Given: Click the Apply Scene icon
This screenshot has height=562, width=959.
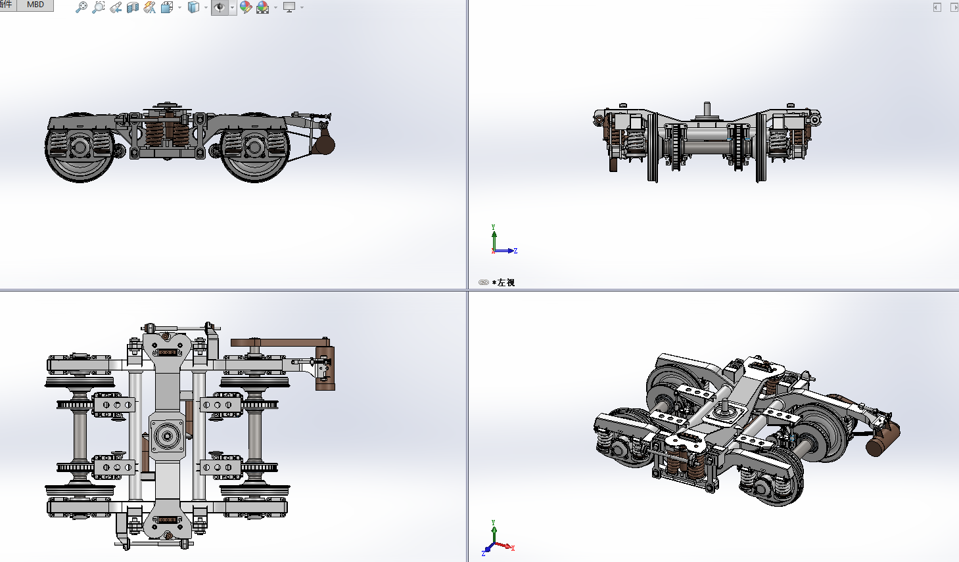Looking at the screenshot, I should pos(263,7).
